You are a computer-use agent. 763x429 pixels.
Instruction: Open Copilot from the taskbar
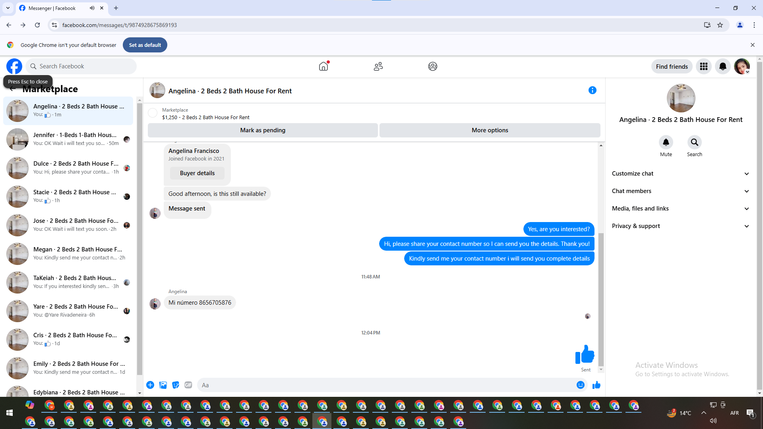click(x=30, y=405)
